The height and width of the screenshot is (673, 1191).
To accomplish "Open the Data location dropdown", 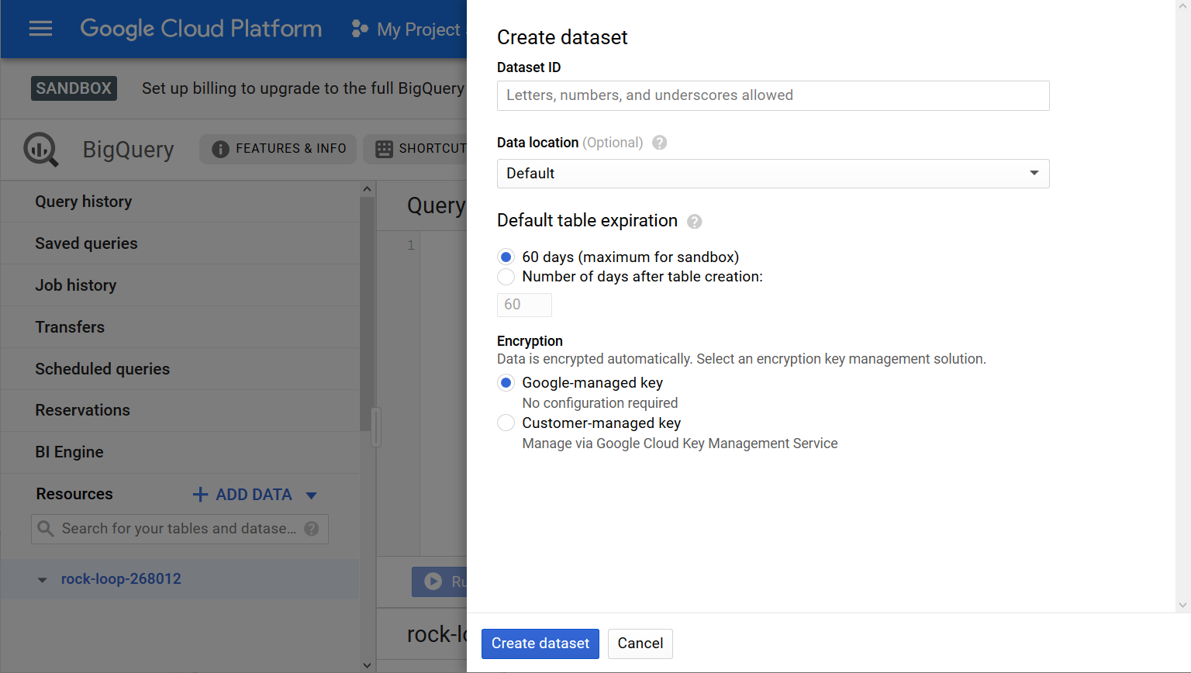I will (773, 174).
